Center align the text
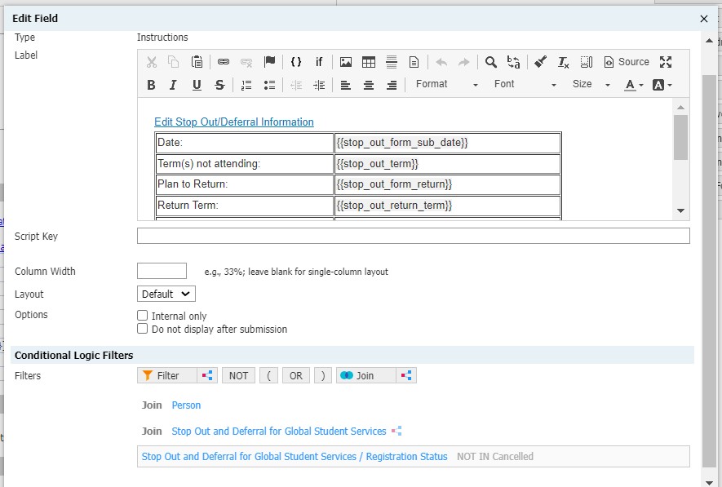Screen dimensions: 722x487 point(369,85)
